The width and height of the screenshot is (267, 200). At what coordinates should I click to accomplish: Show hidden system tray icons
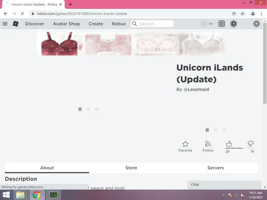(223, 195)
